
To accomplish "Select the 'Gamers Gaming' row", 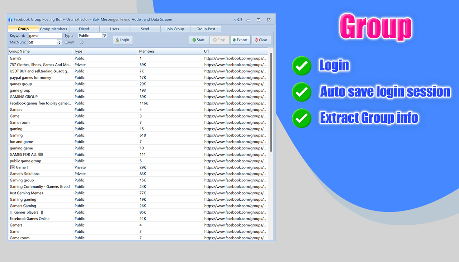I will [x=138, y=206].
